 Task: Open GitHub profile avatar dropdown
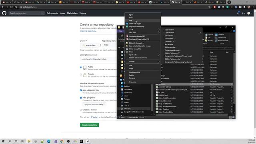249,13
